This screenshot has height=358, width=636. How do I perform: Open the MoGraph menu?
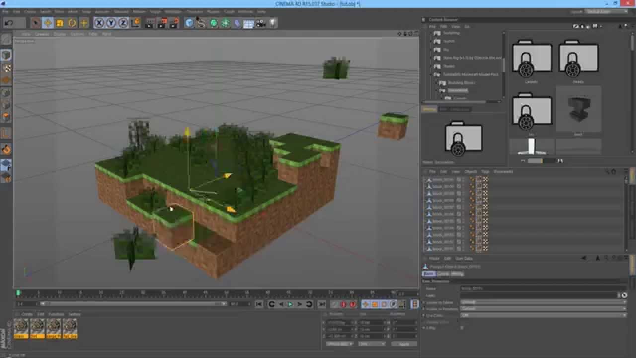click(173, 11)
